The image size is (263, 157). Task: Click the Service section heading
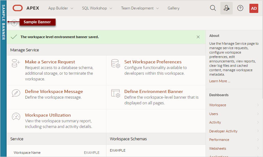[17, 139]
